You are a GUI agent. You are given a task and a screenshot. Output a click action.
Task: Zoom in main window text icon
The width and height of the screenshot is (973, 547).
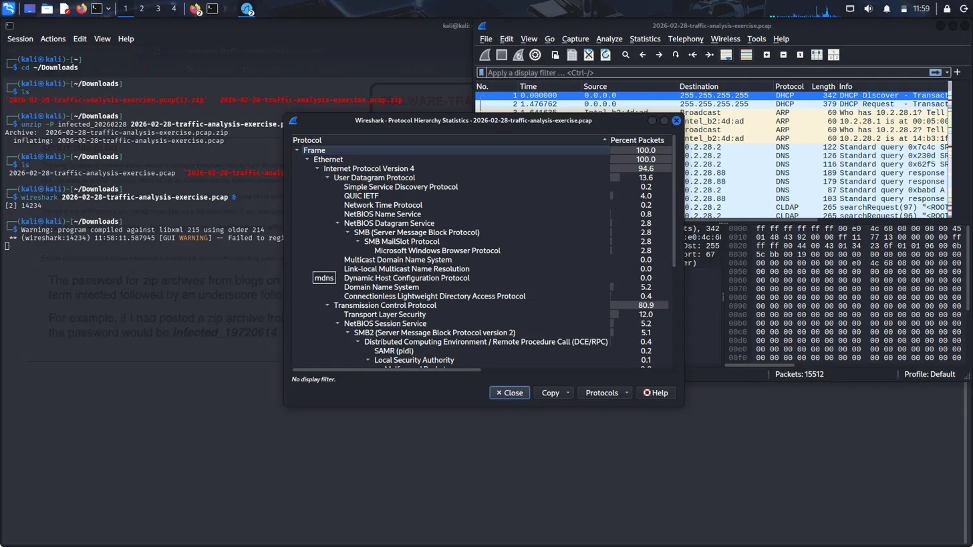[x=767, y=55]
